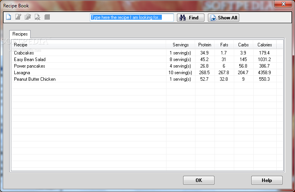
Task: Click the copy recipe icon
Action: tap(28, 17)
